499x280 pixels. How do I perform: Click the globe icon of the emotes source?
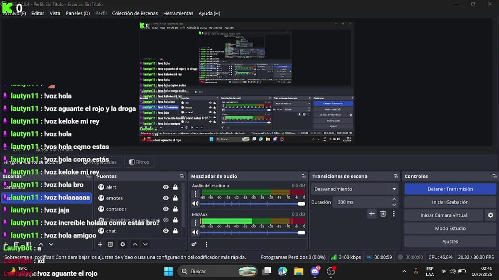click(x=101, y=198)
